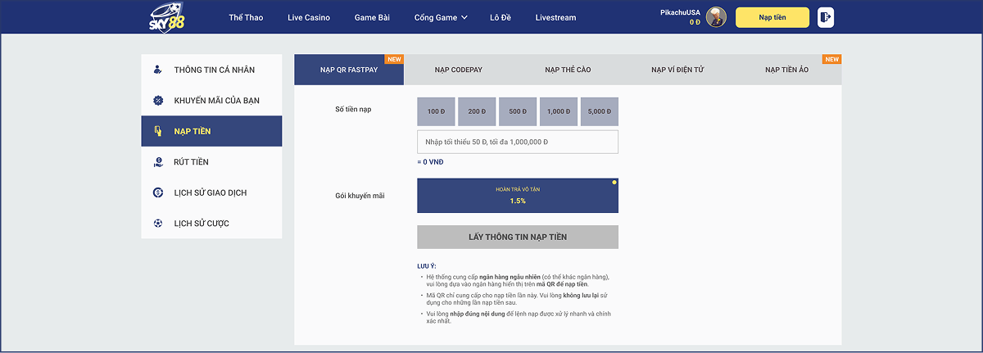Image resolution: width=983 pixels, height=353 pixels.
Task: Click the Khuyến Mãi Của Bạn badge icon
Action: (158, 101)
